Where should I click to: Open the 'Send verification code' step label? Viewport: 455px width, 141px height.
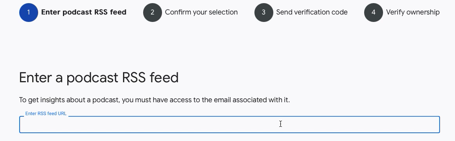click(x=311, y=12)
